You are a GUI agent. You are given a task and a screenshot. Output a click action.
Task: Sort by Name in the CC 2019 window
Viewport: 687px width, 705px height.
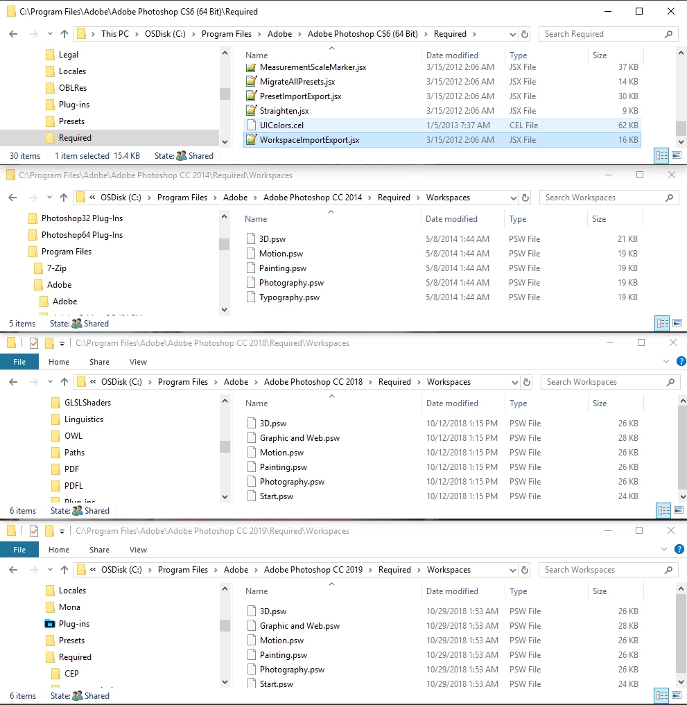pyautogui.click(x=256, y=591)
